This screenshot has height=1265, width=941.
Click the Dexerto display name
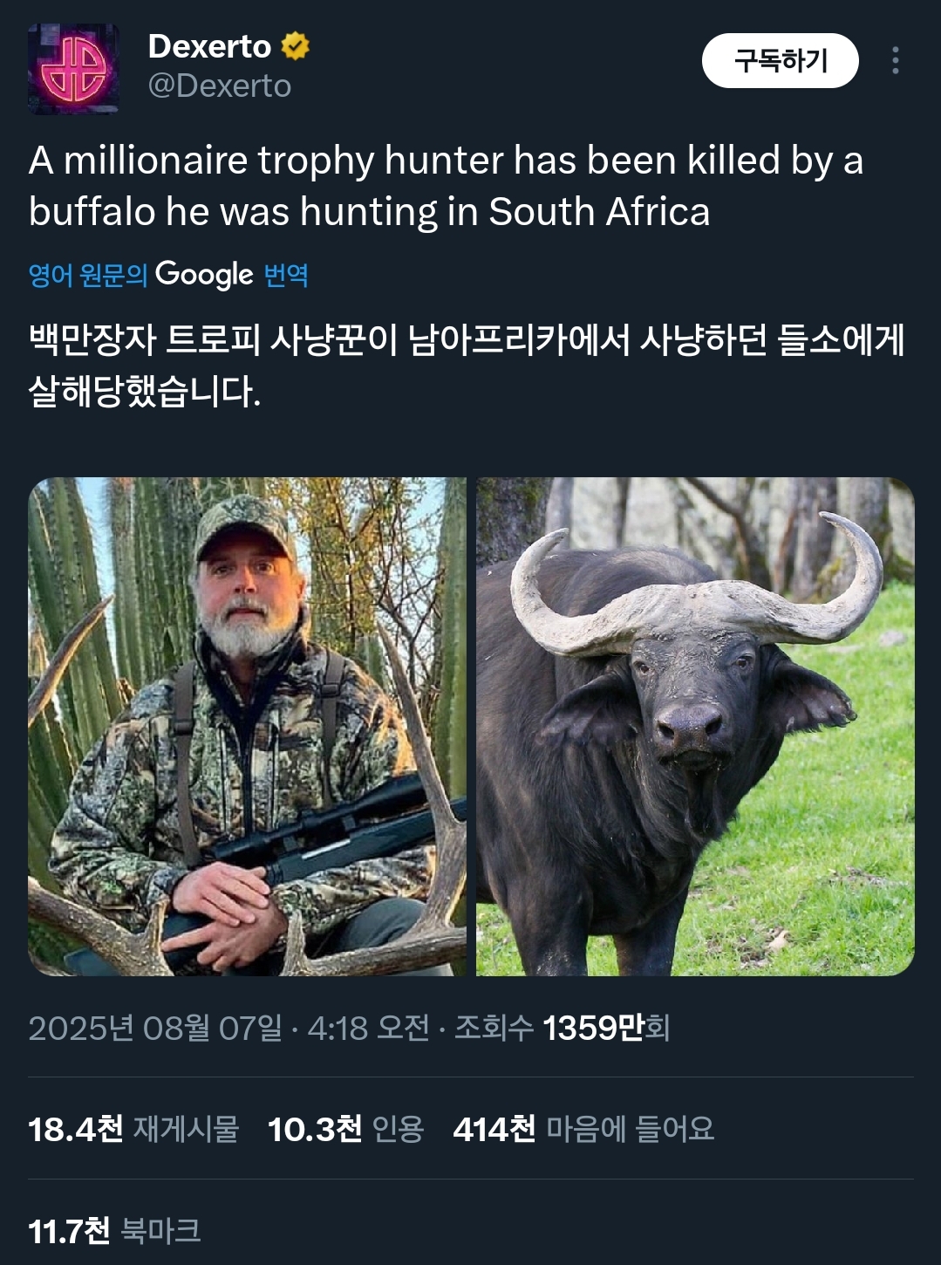click(209, 46)
